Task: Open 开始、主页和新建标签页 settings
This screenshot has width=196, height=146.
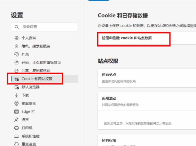Action: (x=41, y=62)
